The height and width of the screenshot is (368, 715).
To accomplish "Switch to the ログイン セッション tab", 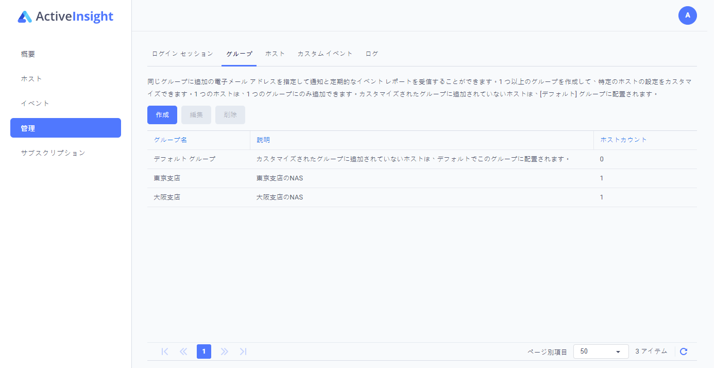I will (x=182, y=54).
